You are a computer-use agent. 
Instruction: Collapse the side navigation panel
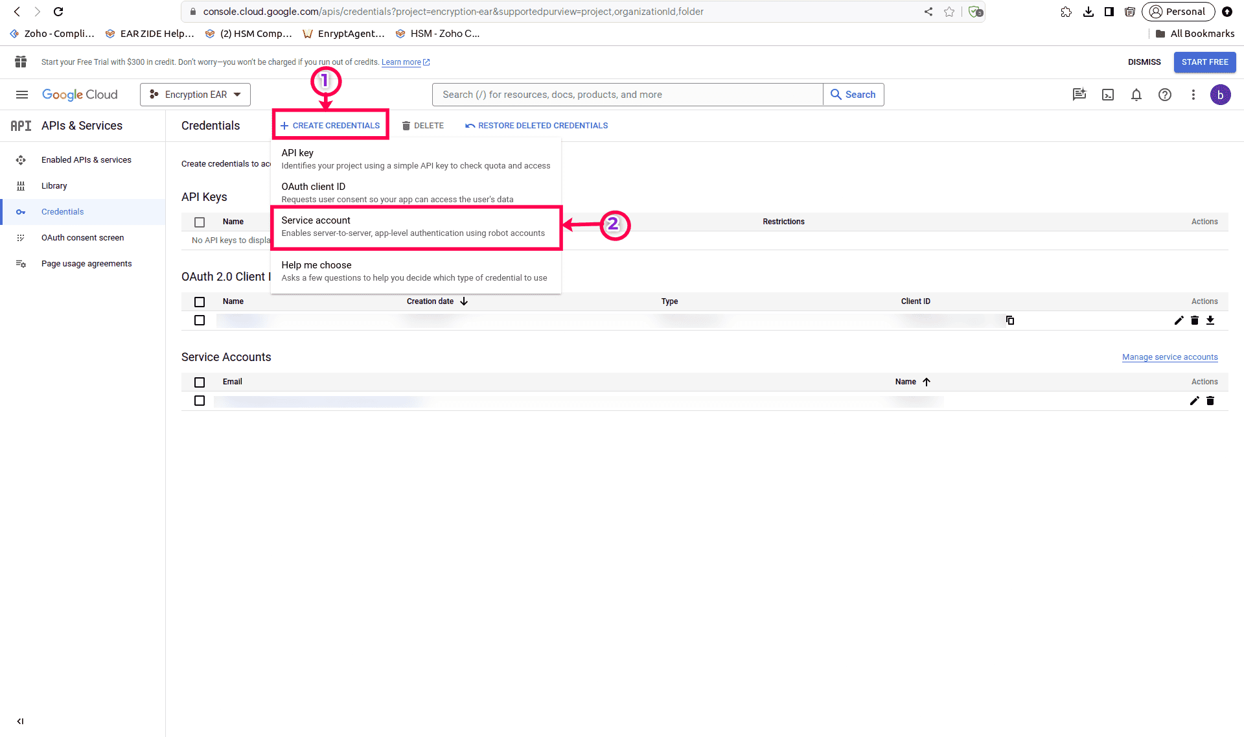pyautogui.click(x=21, y=721)
